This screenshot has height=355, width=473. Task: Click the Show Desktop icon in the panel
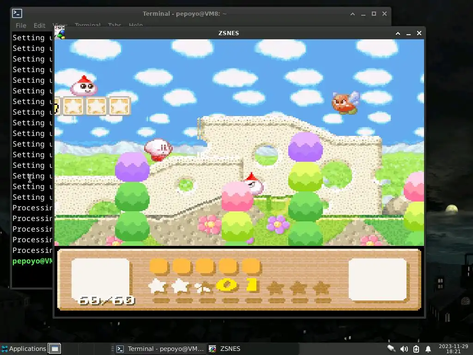(x=55, y=349)
